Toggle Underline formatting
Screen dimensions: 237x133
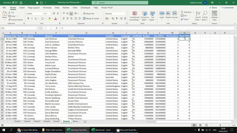click(x=36, y=18)
